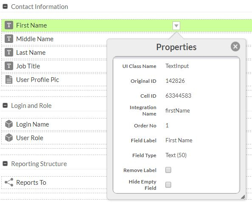This screenshot has height=203, width=252.
Task: Click the cube icon beside Login Name
Action: click(x=9, y=124)
